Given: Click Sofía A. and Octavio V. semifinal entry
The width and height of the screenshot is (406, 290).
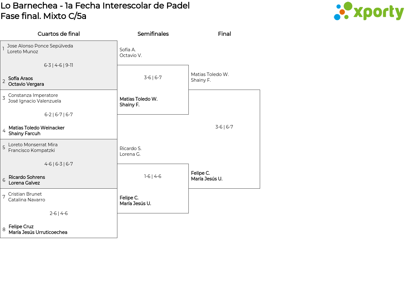Looking at the screenshot, I should (131, 53).
